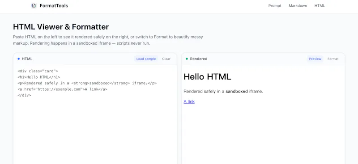Click the <a href="https://example.com"> code line
The height and width of the screenshot is (164, 358).
[x=62, y=89]
